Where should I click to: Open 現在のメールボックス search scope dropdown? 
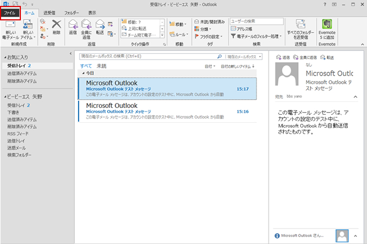(244, 56)
